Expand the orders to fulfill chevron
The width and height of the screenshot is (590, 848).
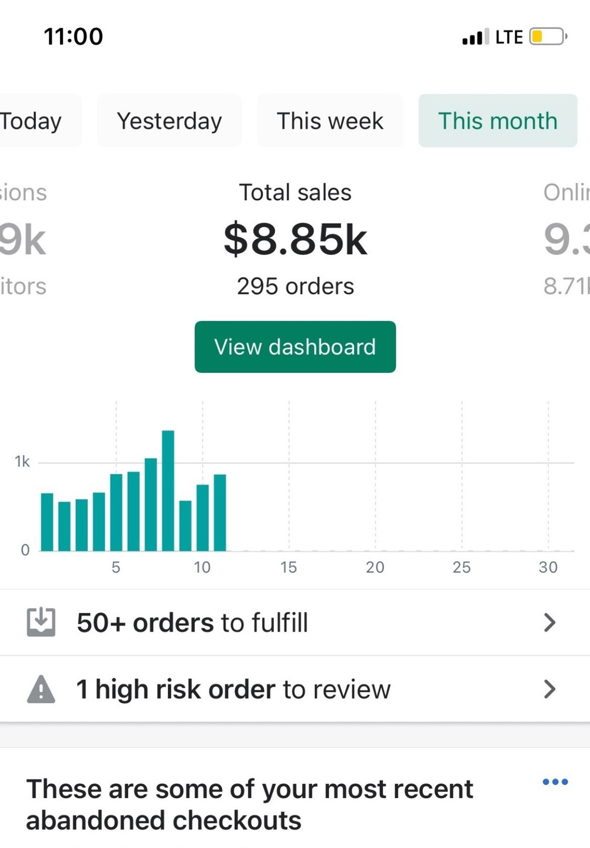point(549,622)
